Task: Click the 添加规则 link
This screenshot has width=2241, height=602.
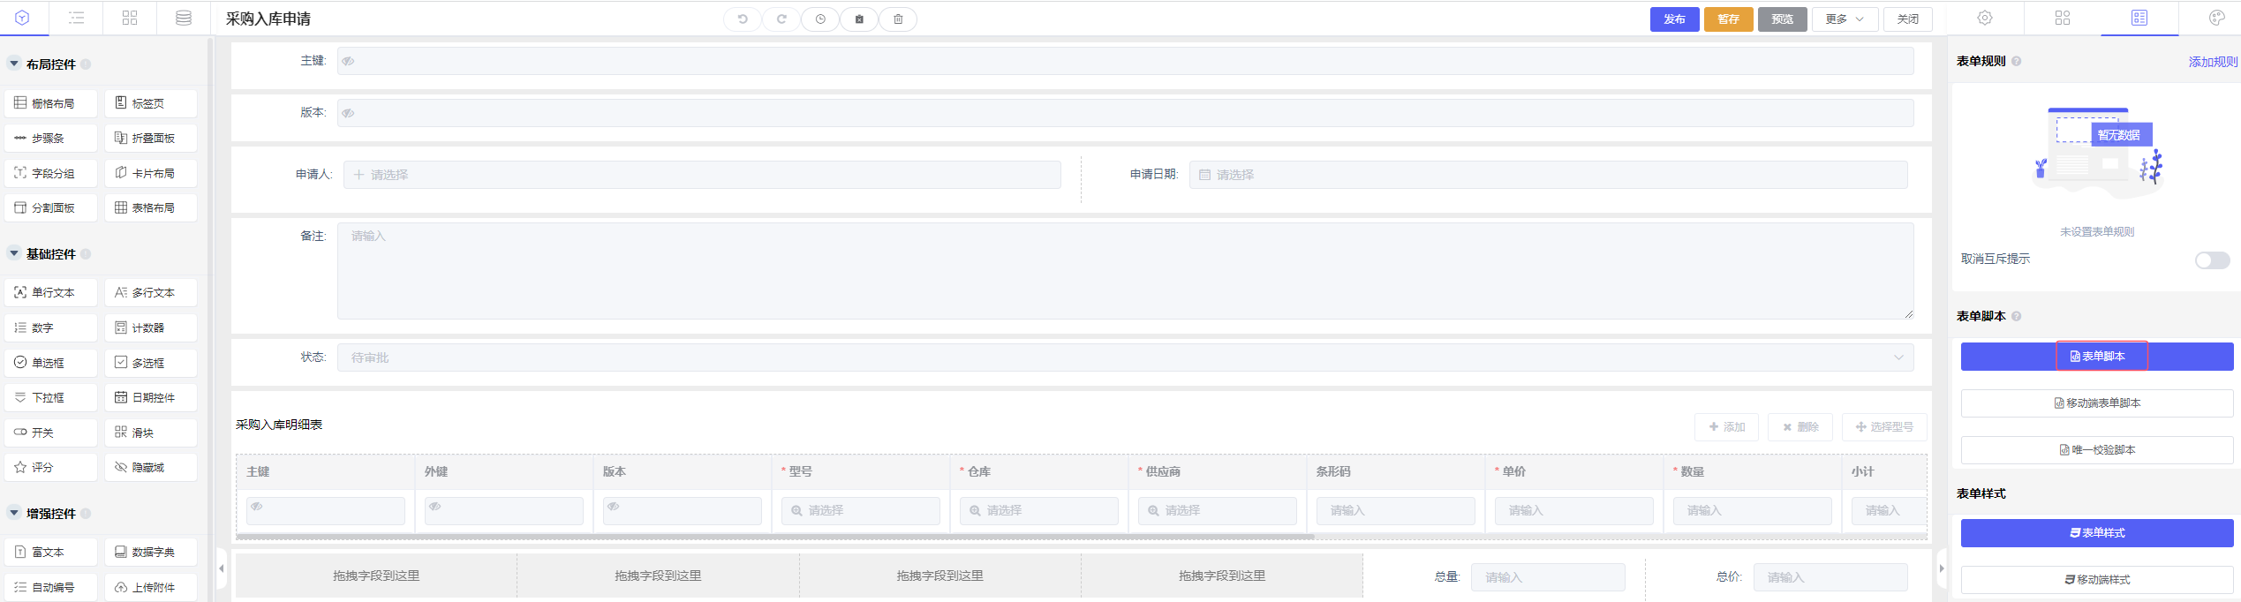Action: (2213, 62)
